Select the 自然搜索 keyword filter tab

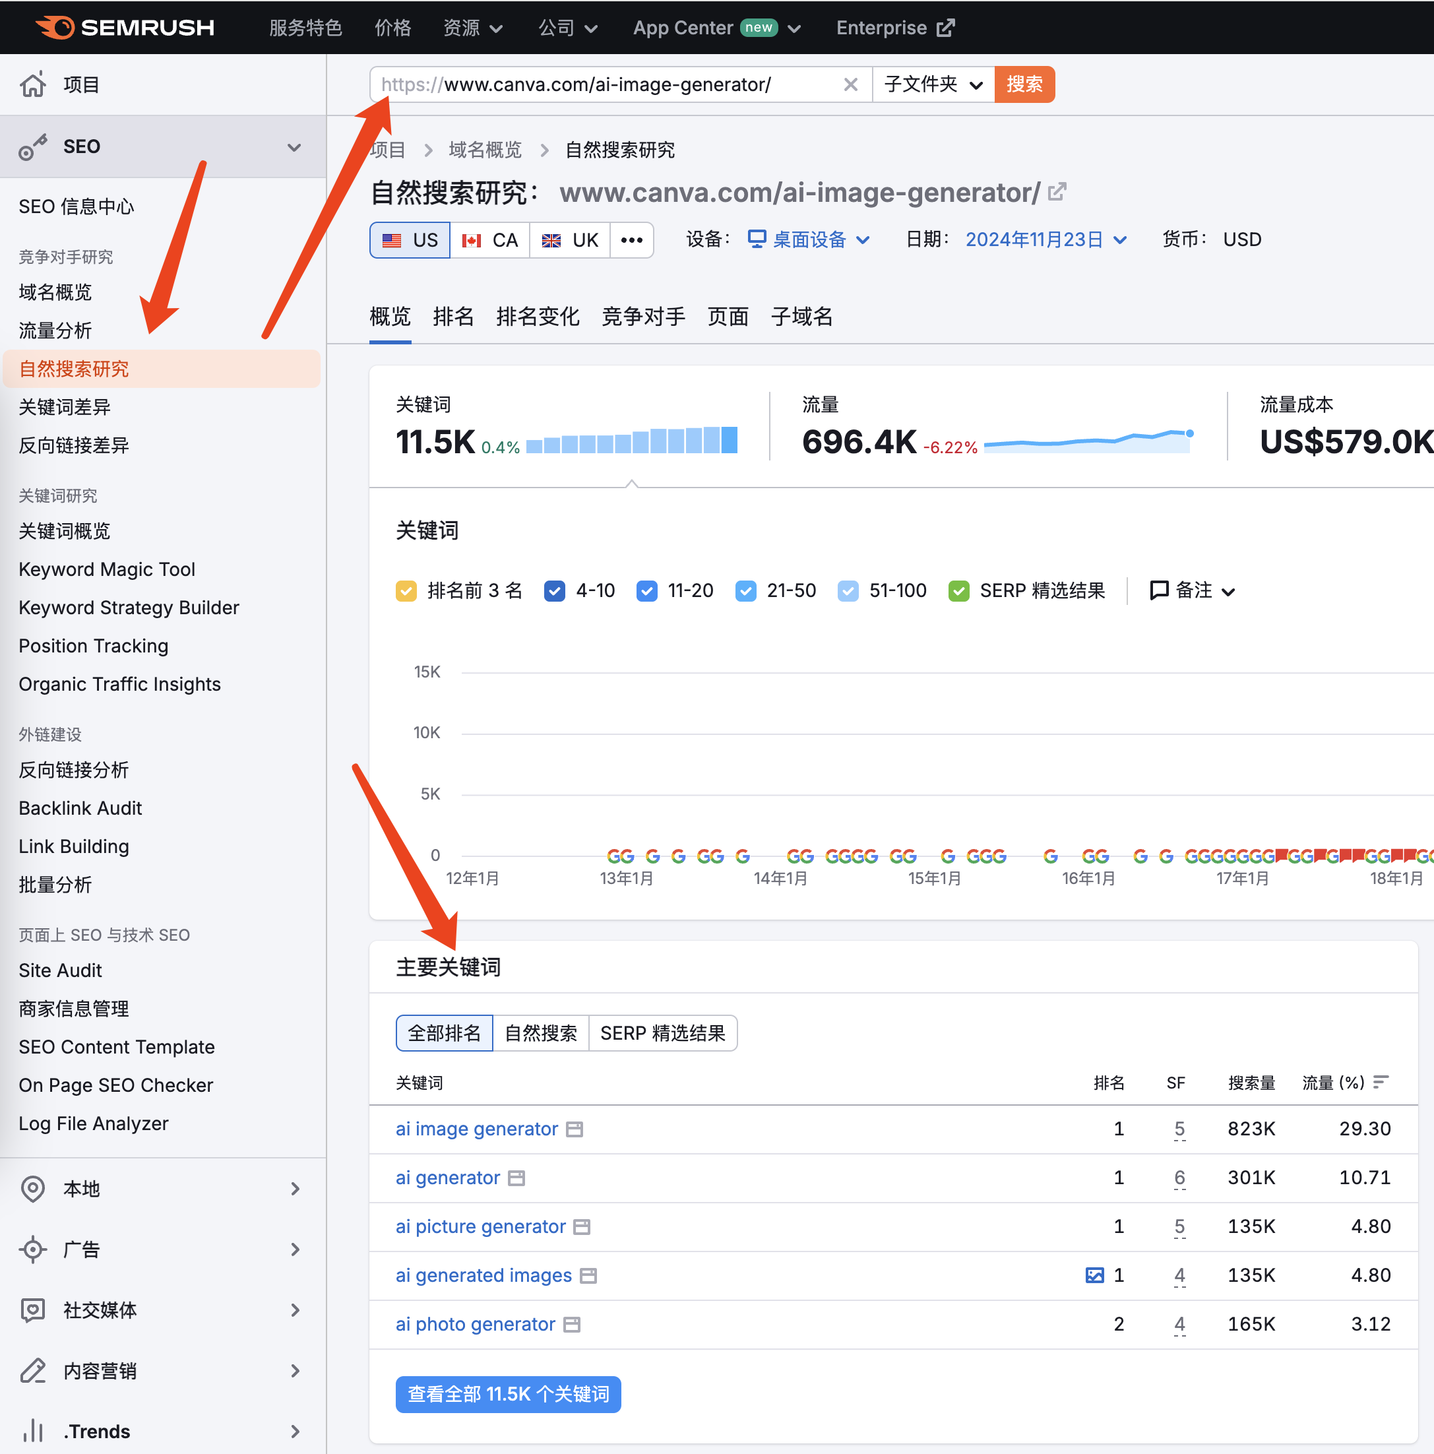[541, 1033]
